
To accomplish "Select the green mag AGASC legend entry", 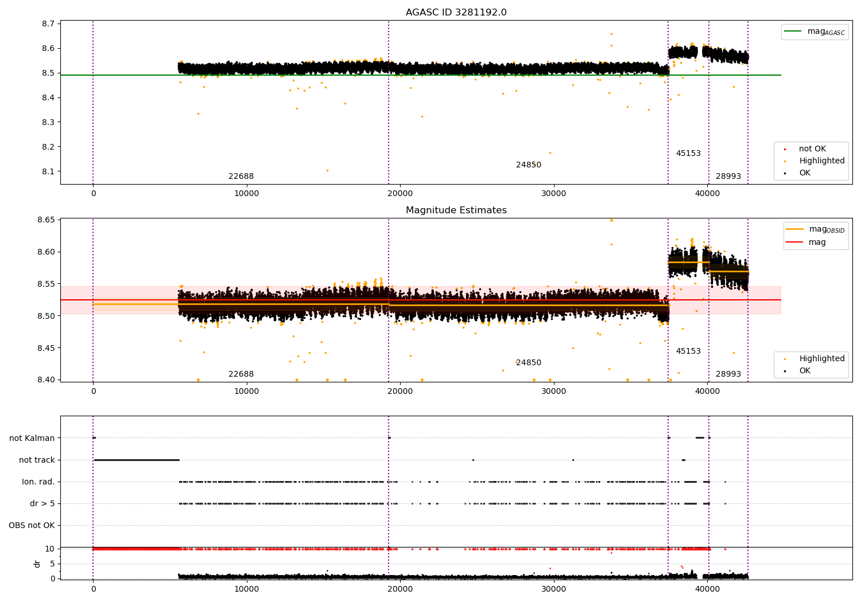I will pyautogui.click(x=815, y=32).
